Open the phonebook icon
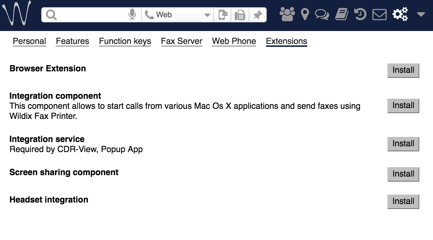Viewport: 433px width, 240px height. [342, 14]
